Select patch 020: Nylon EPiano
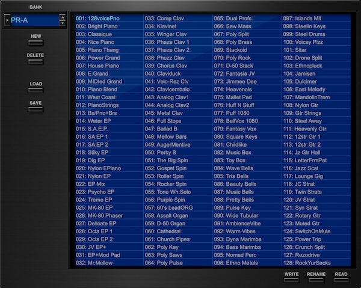Image resolution: width=361 pixels, height=288 pixels. click(x=109, y=168)
